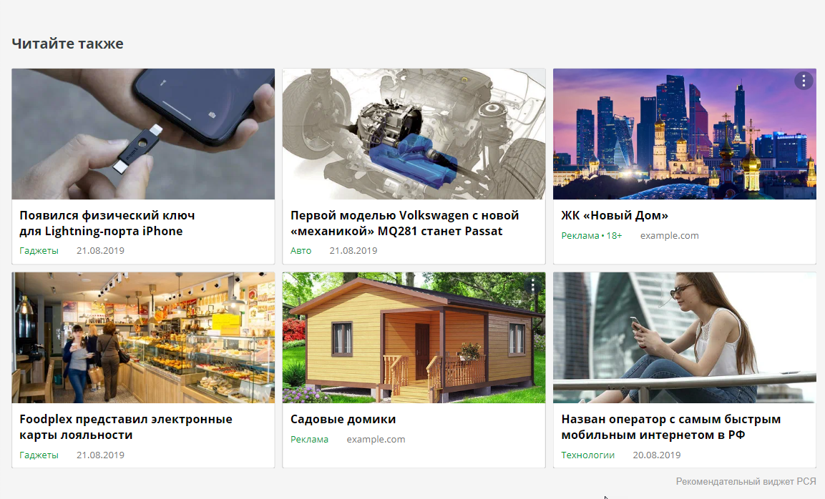Open the Volkswagen gearbox image

(414, 134)
